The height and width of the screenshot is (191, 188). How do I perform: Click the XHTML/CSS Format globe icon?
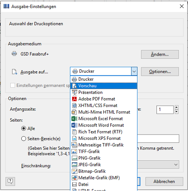[x=74, y=105]
